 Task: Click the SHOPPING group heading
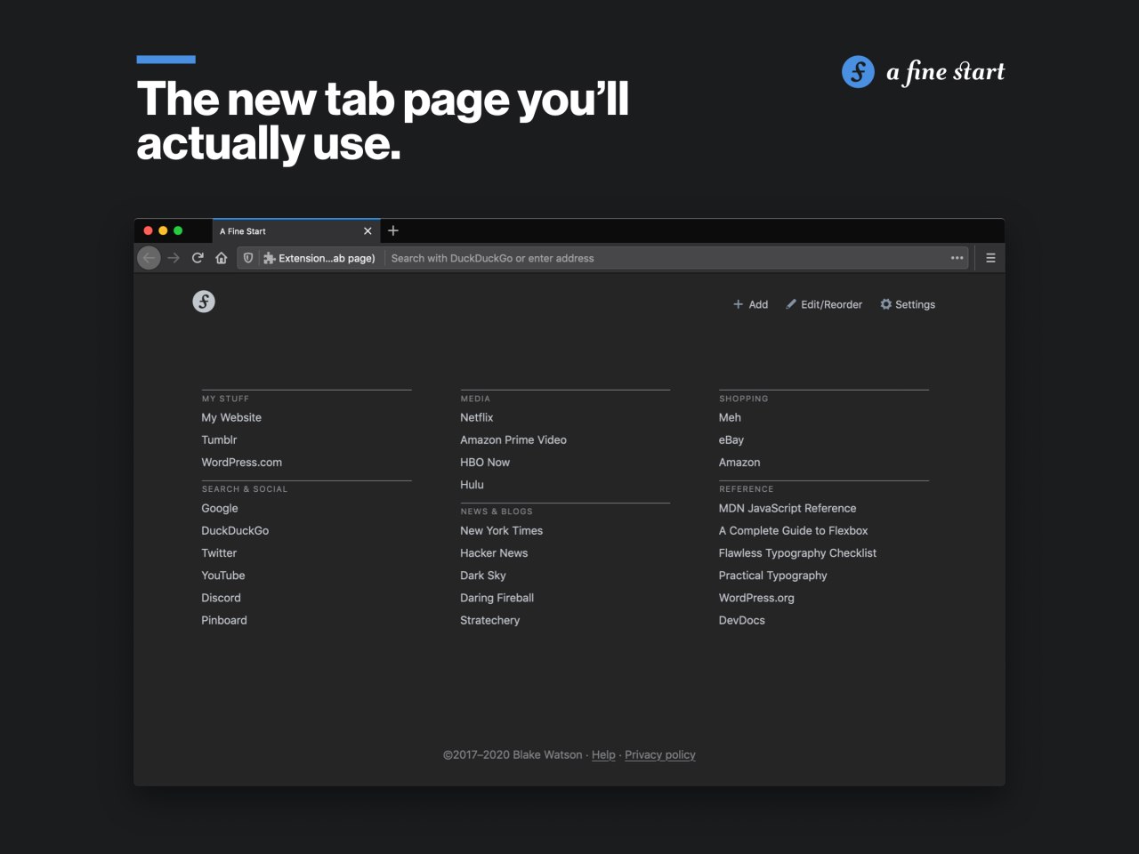(x=744, y=399)
